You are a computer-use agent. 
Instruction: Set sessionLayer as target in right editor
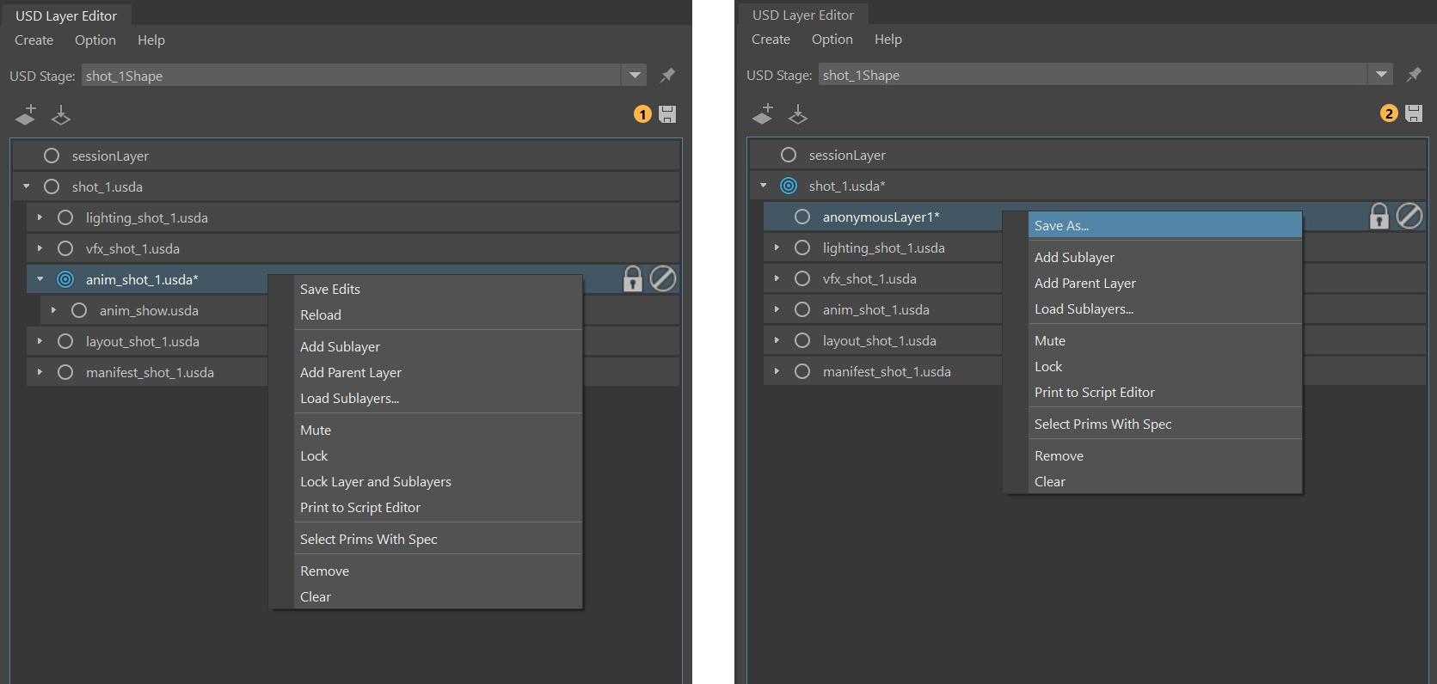[789, 155]
